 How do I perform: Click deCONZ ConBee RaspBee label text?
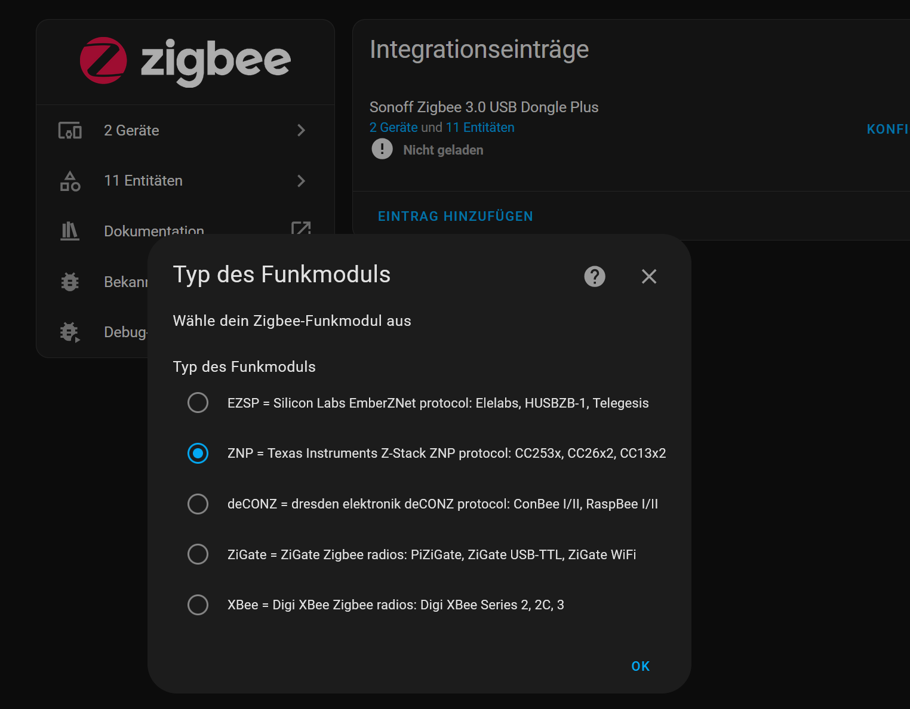click(x=442, y=504)
